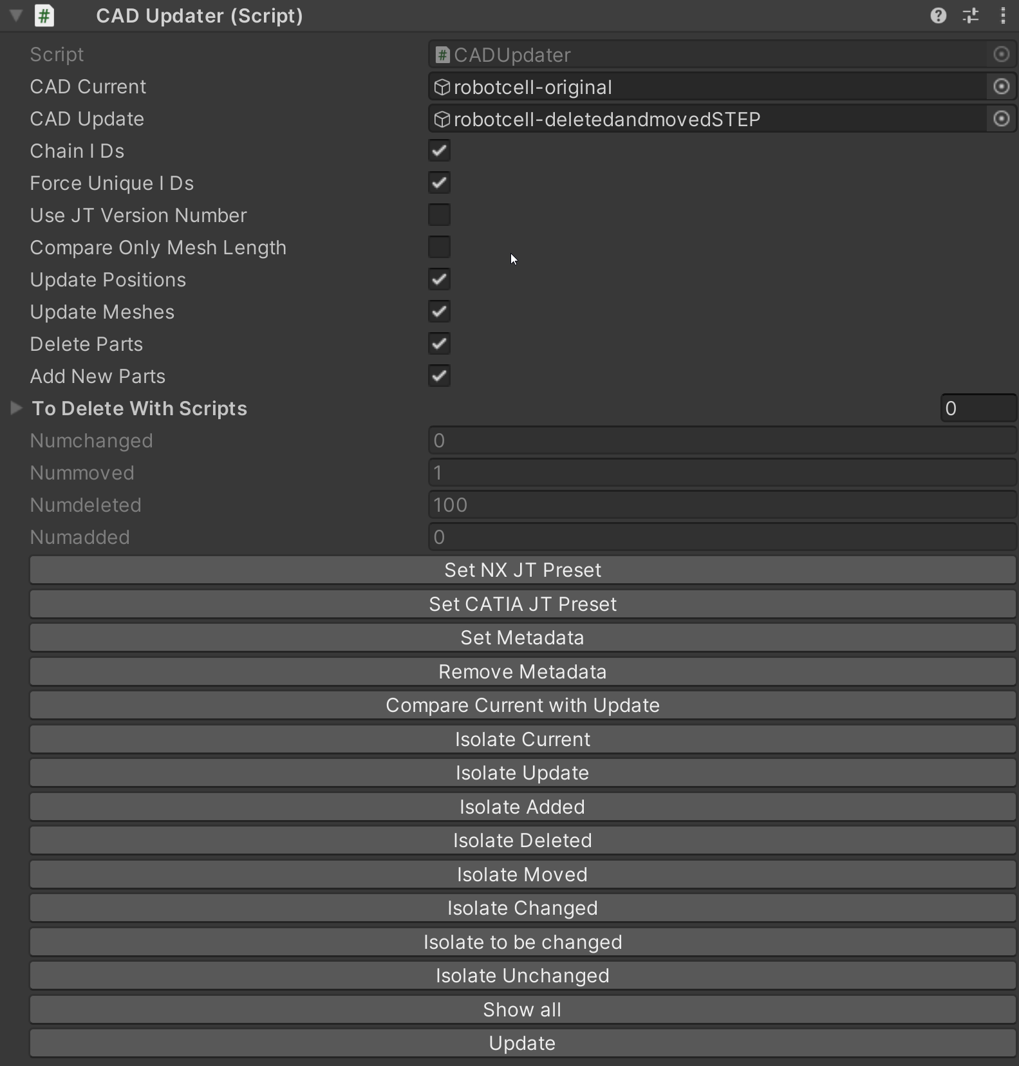Image resolution: width=1019 pixels, height=1066 pixels.
Task: Click the CAD Updater script hash icon
Action: [44, 15]
